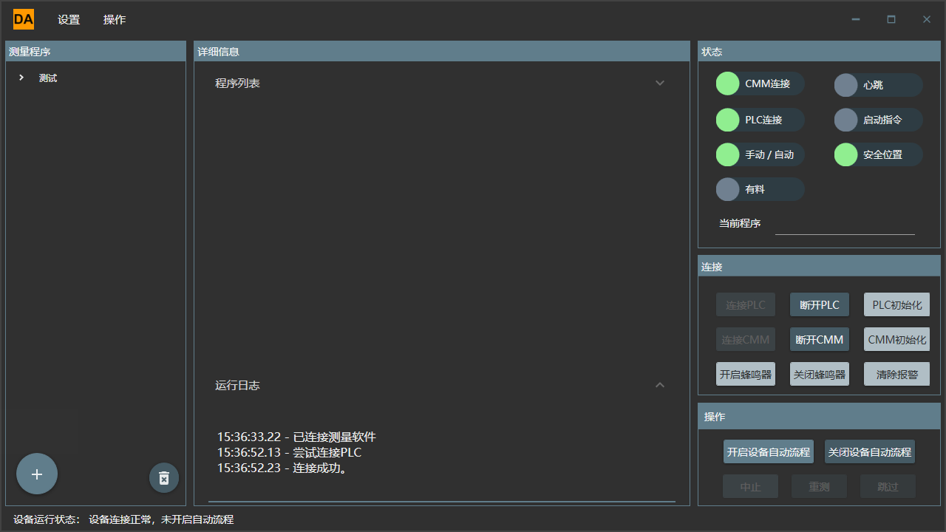Toggle the 手动/自动 mode indicator

tap(727, 154)
